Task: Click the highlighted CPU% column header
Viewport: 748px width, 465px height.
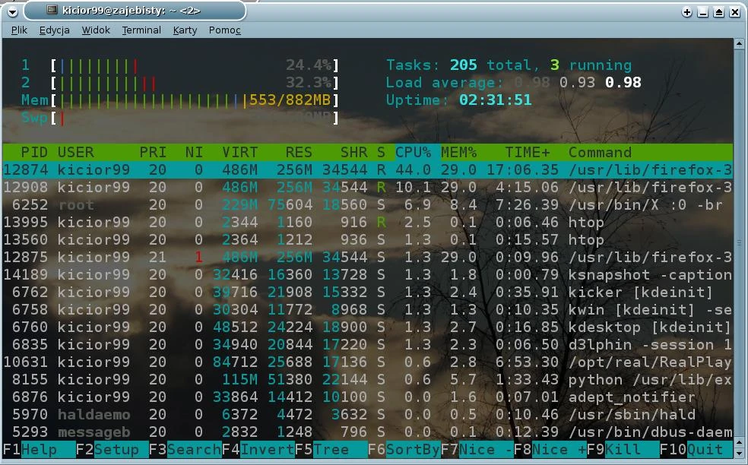Action: coord(413,152)
